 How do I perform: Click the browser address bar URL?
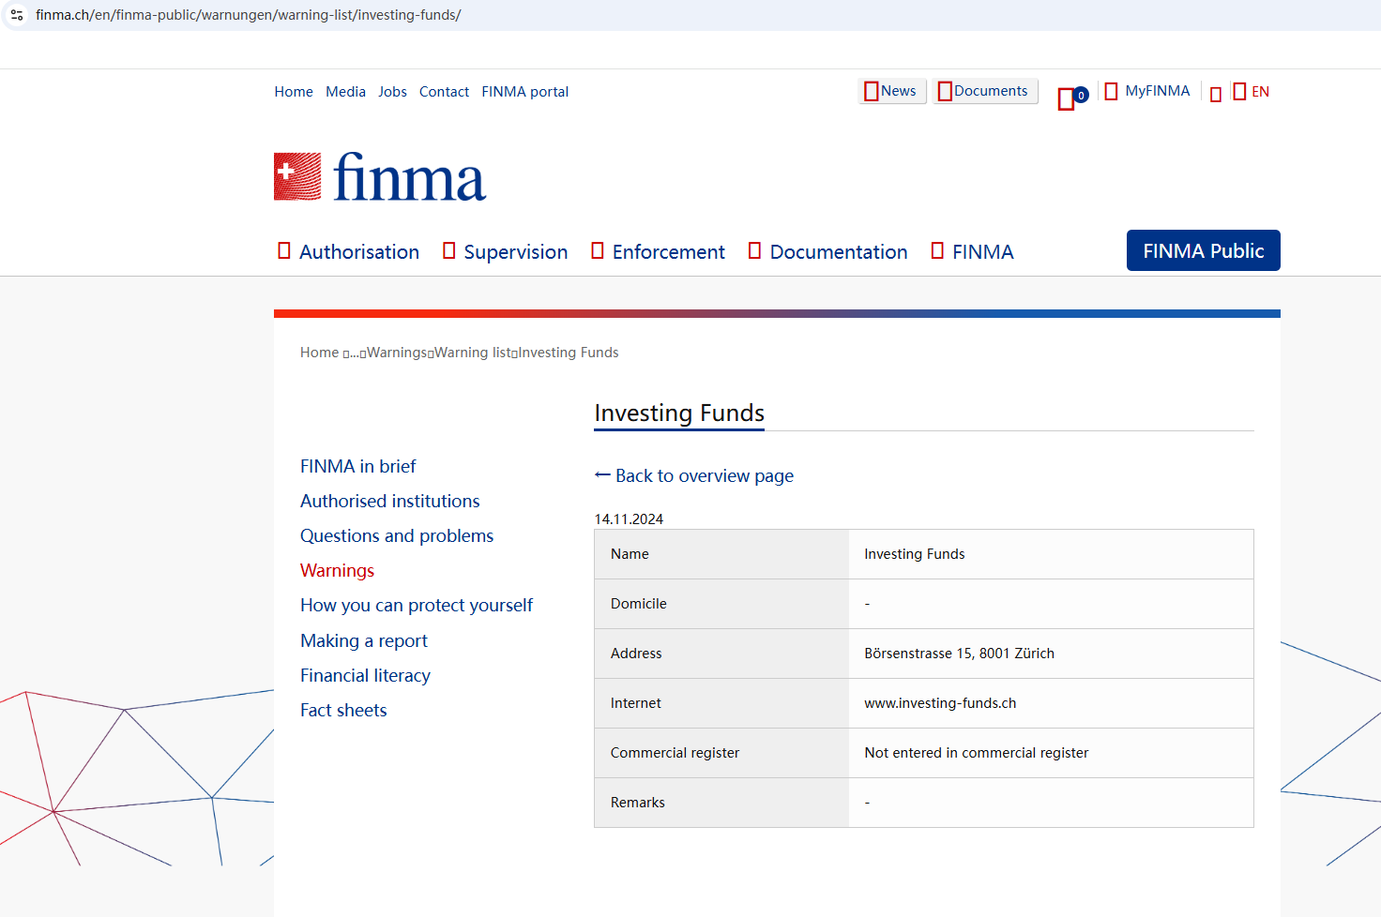coord(249,15)
